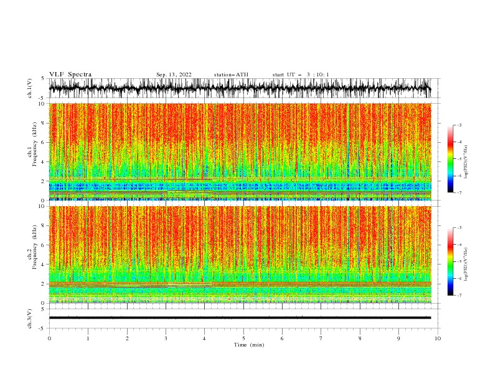Click the 'Time (min)' axis label
This screenshot has width=493, height=380.
(249, 345)
